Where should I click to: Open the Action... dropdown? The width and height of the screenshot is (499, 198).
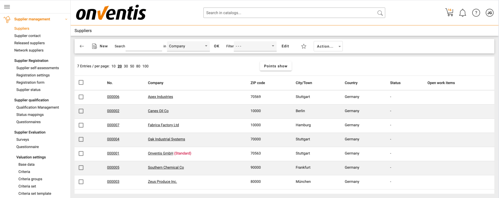[x=328, y=46]
